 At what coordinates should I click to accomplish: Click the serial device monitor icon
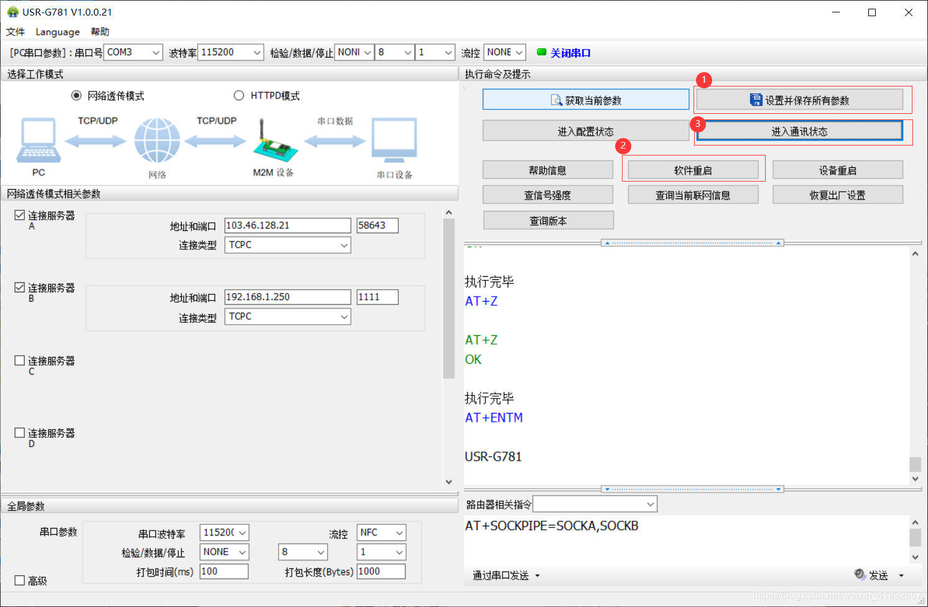(x=394, y=141)
